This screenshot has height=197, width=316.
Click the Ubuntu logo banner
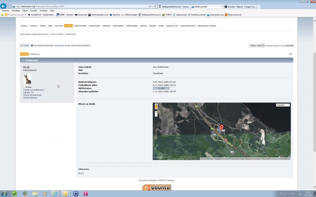coord(157,188)
